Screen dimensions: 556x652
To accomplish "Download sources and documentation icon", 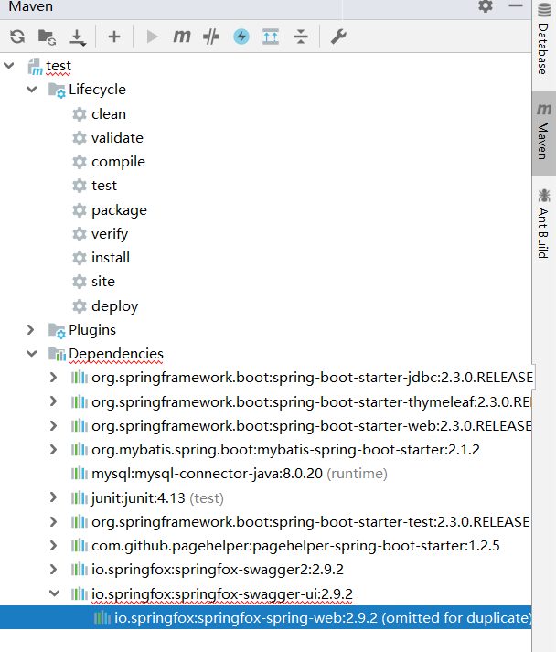I will [78, 37].
